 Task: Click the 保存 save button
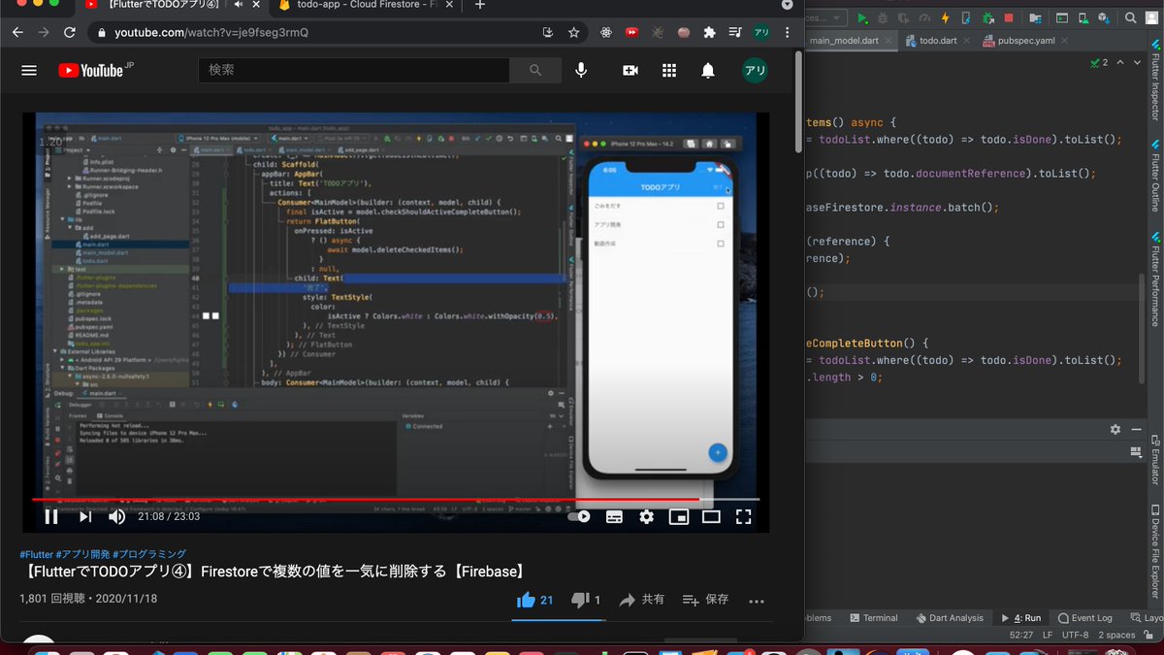pos(705,600)
